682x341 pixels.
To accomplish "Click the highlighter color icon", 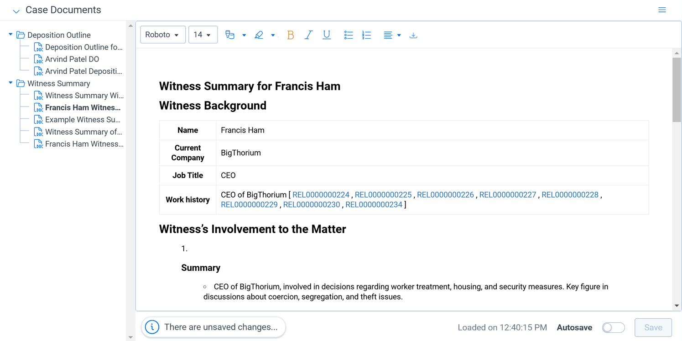I will coord(259,35).
